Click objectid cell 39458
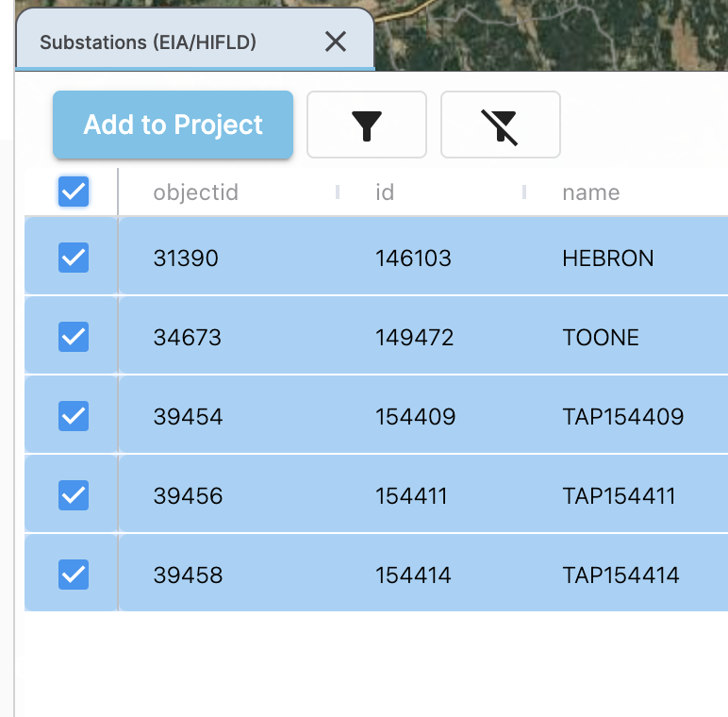This screenshot has height=717, width=728. (188, 575)
